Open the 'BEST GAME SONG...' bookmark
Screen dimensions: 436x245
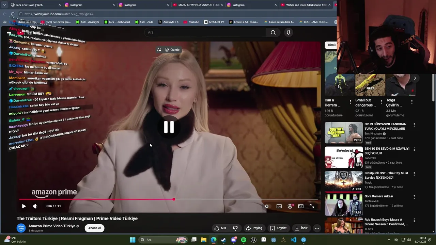coord(313,22)
